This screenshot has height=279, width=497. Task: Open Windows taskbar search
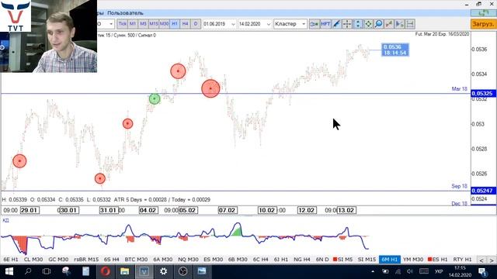pos(28,271)
